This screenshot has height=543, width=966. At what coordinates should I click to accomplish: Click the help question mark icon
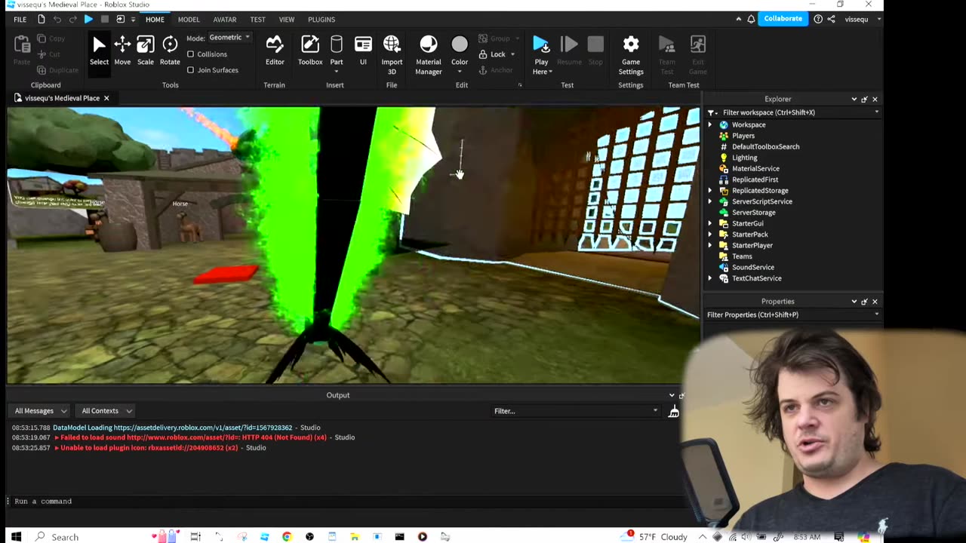point(818,19)
